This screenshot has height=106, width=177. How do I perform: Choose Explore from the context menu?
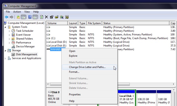(x=89, y=56)
